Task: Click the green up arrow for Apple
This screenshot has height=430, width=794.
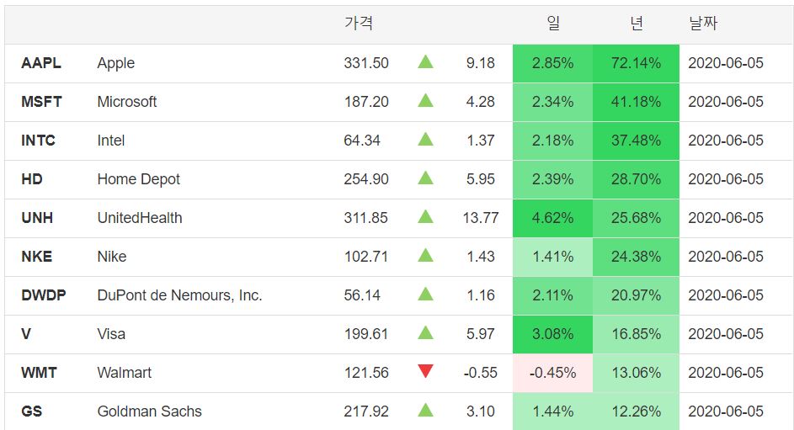Action: click(425, 61)
